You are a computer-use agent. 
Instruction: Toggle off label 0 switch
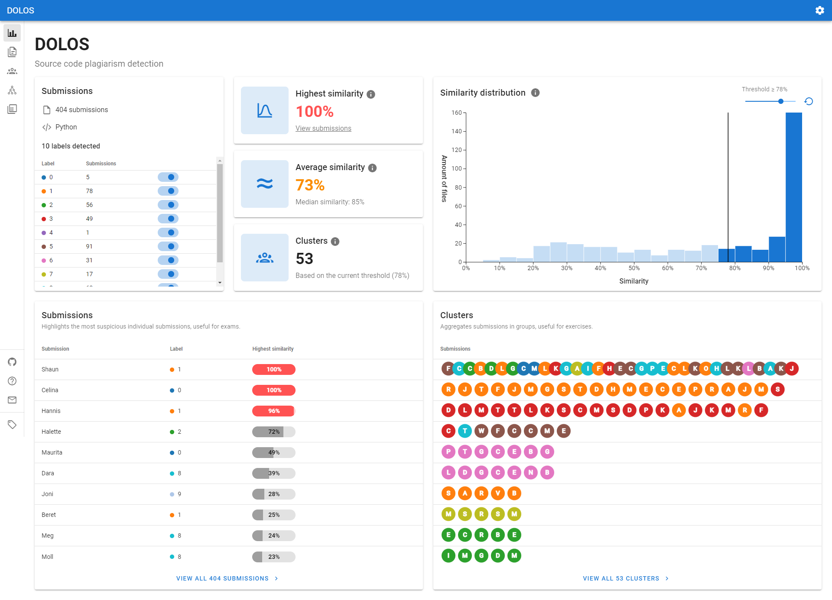168,177
